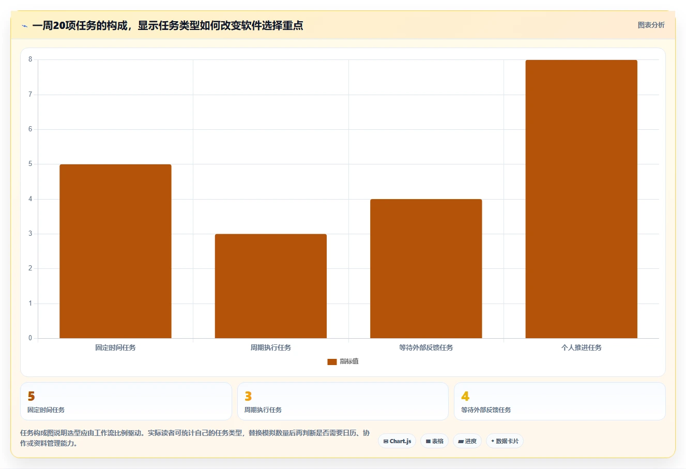
Task: Click the 数据卡片 tag pill
Action: 505,441
